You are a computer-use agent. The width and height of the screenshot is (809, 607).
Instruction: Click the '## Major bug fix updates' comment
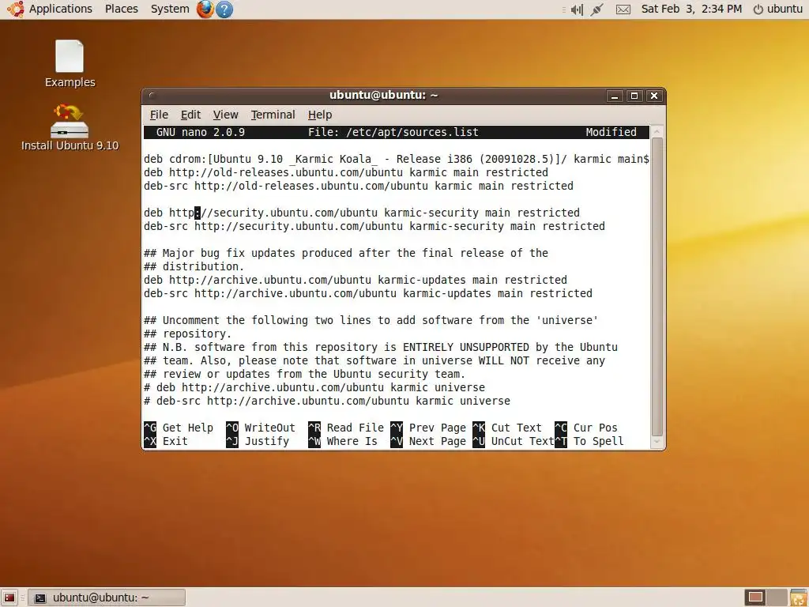click(346, 253)
